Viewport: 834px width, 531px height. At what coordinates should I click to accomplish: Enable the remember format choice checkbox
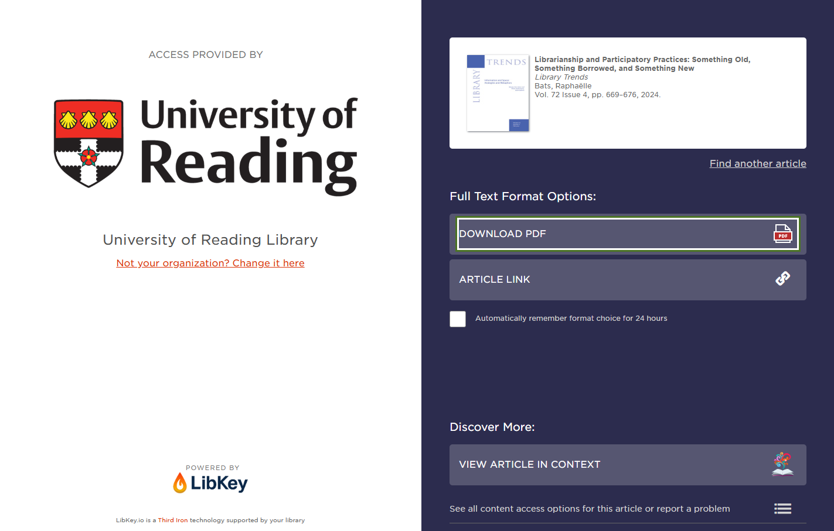tap(458, 319)
